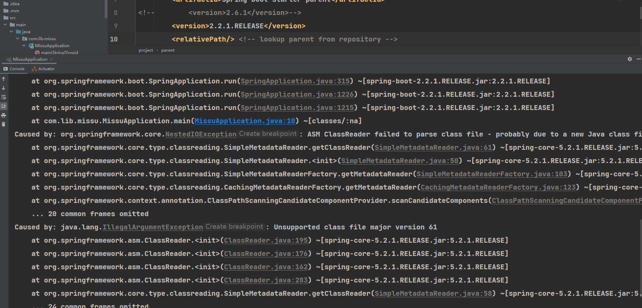Click line number 9 in gutter

click(x=115, y=26)
